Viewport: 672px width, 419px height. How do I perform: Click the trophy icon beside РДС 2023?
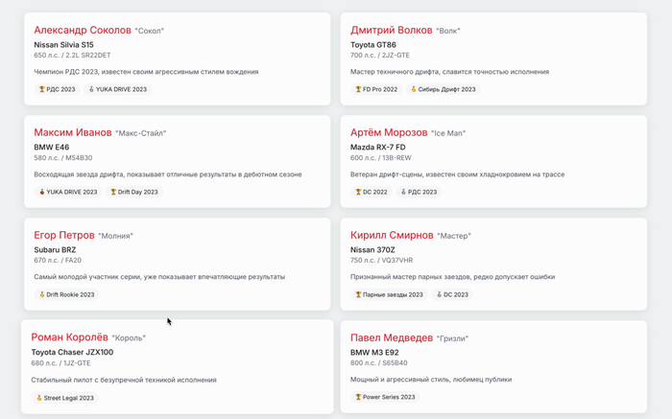tap(42, 89)
